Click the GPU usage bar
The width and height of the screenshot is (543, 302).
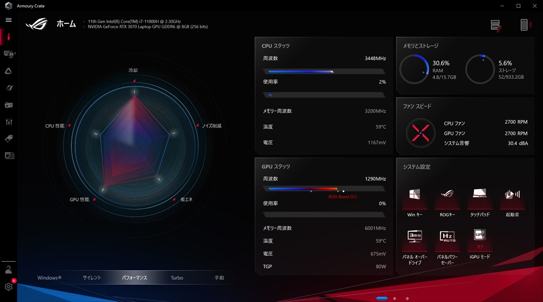point(324,215)
